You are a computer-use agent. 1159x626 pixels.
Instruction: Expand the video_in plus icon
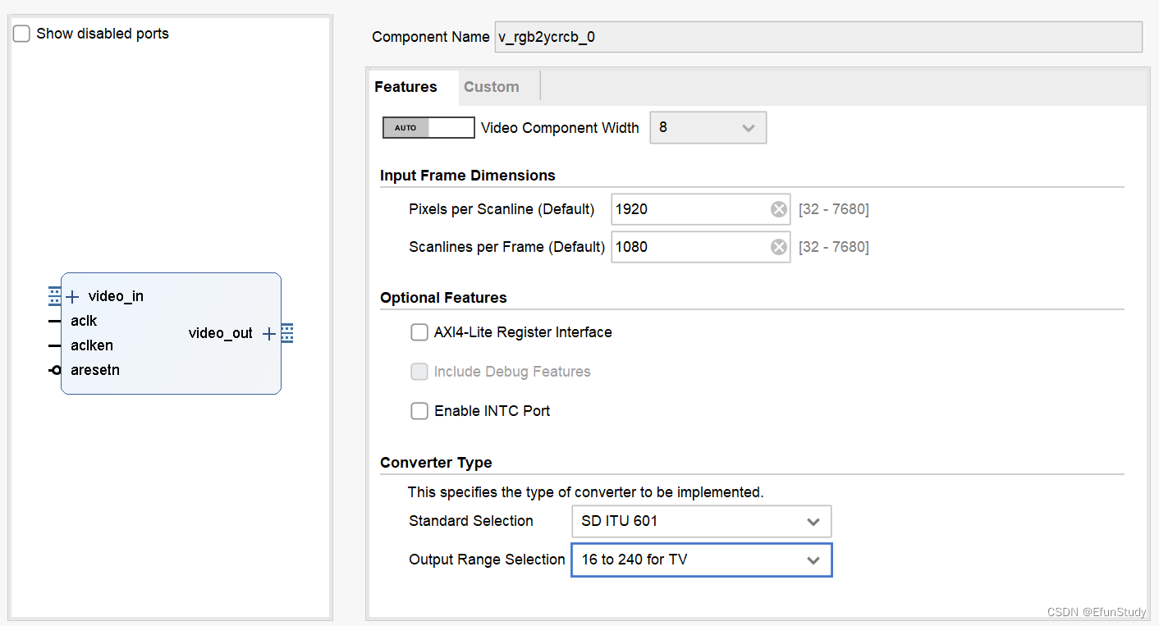pos(72,296)
